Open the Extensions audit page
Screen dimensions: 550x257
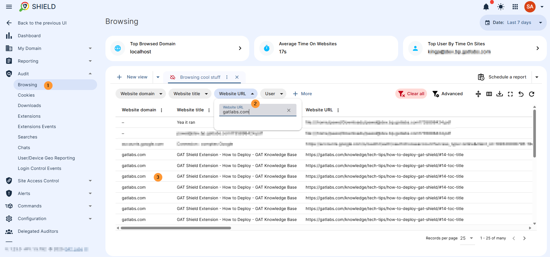[29, 116]
